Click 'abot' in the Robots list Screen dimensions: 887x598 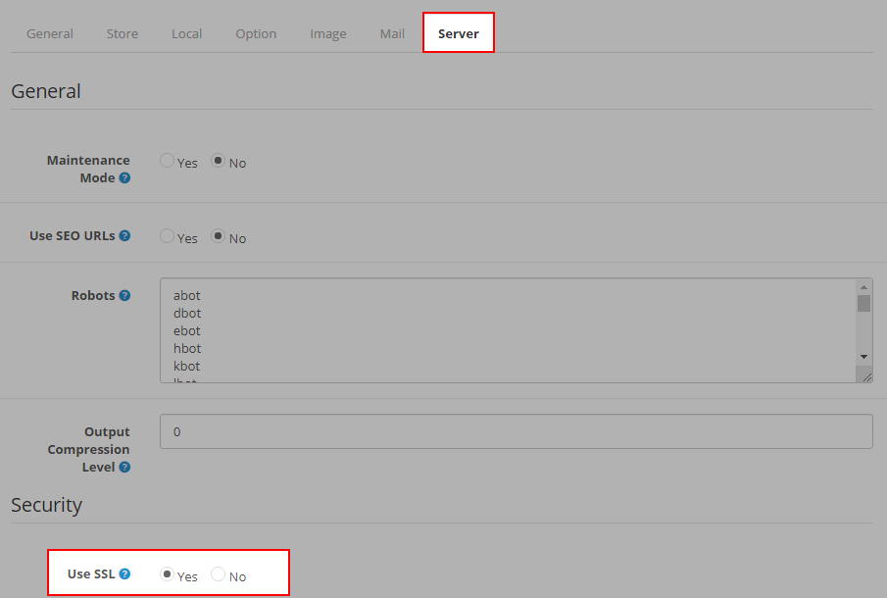186,295
